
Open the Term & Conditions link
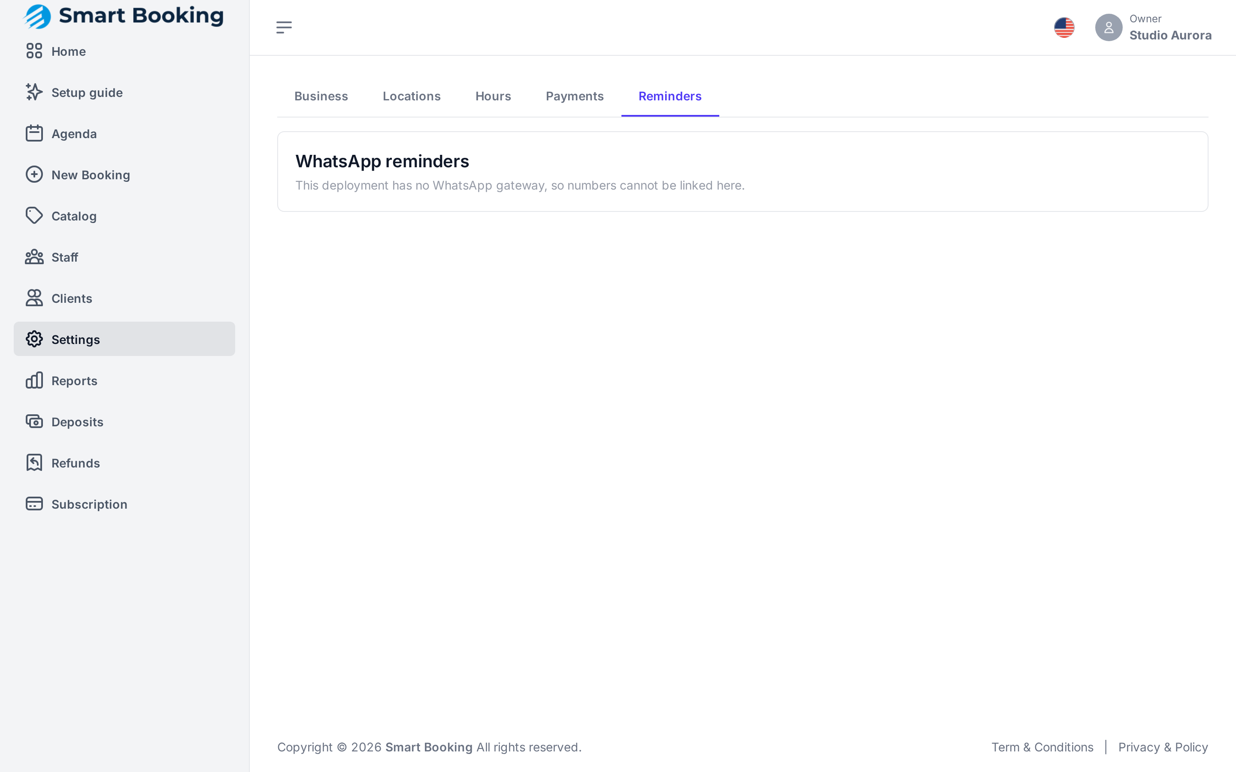1042,747
